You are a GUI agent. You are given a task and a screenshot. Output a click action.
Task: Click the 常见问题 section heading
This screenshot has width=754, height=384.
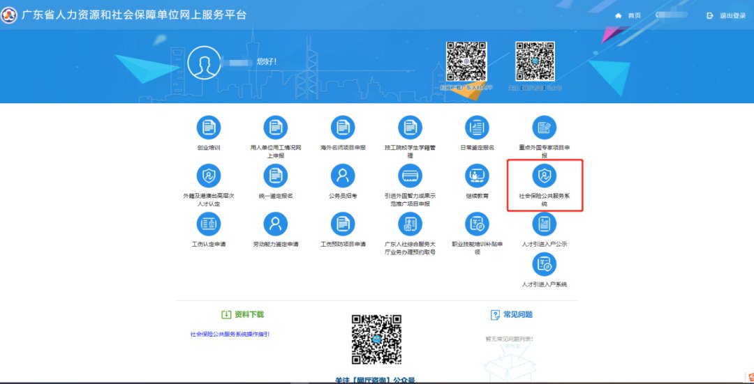click(512, 315)
